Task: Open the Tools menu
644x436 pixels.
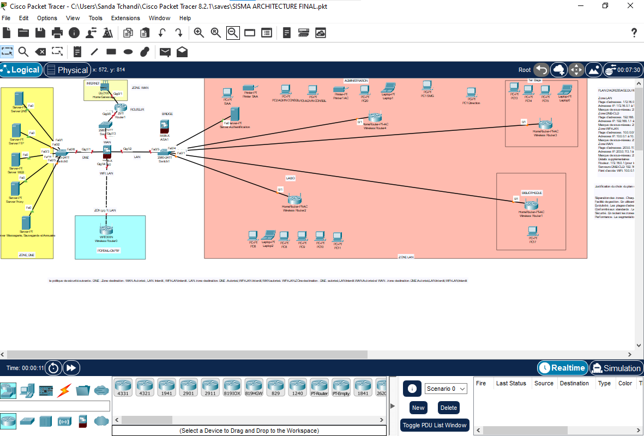Action: click(95, 18)
